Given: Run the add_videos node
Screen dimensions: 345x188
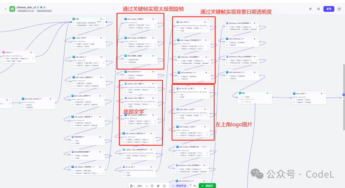Looking at the screenshot, I should click(101, 57).
